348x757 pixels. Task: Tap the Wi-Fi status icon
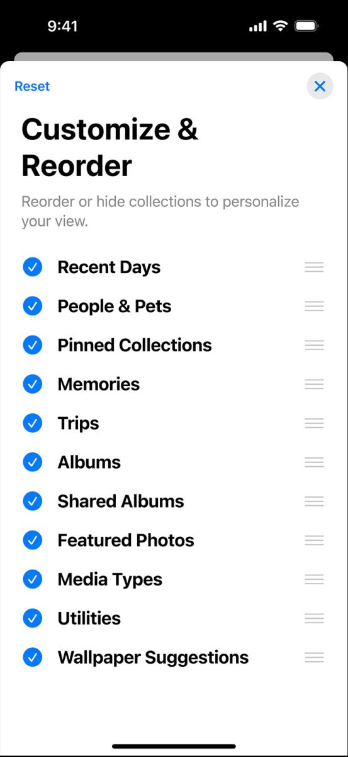[x=280, y=26]
